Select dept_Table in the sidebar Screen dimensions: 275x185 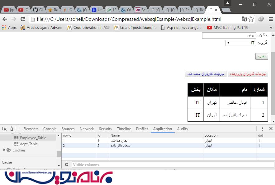[x=29, y=144]
